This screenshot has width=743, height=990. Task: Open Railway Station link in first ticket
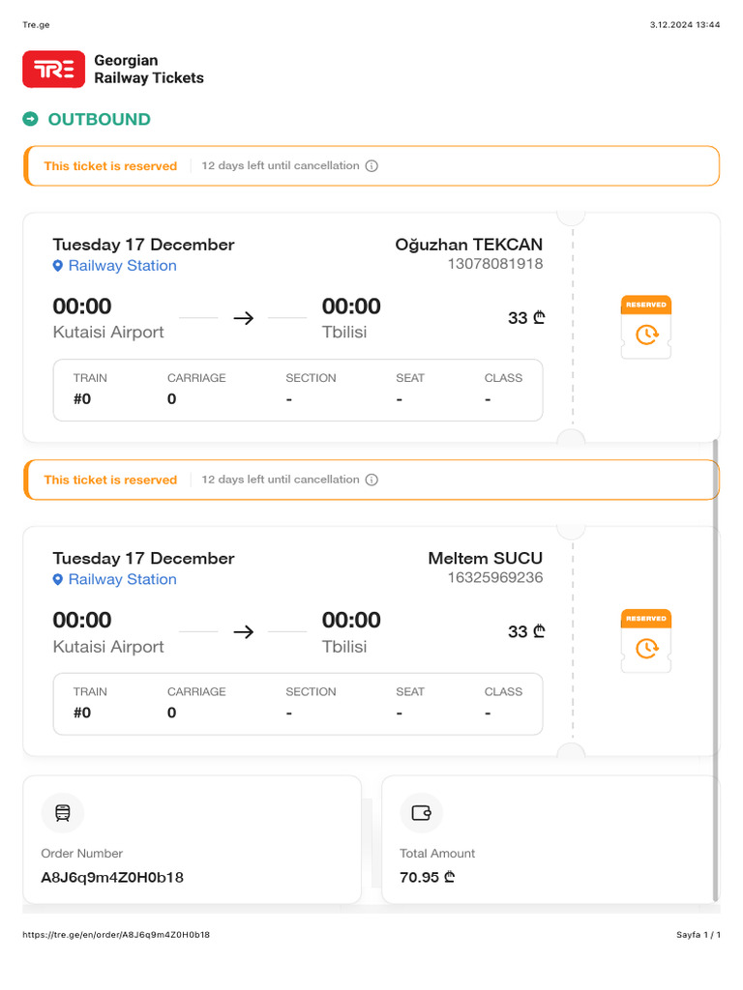tap(122, 266)
